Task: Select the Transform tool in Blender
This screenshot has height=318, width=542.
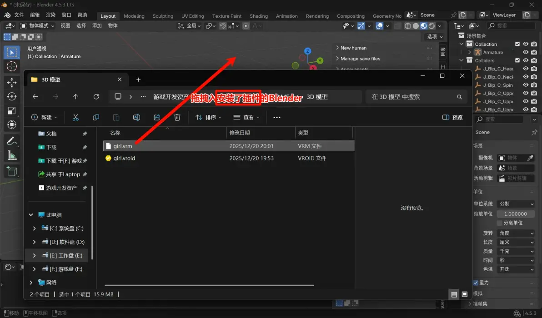Action: point(12,124)
